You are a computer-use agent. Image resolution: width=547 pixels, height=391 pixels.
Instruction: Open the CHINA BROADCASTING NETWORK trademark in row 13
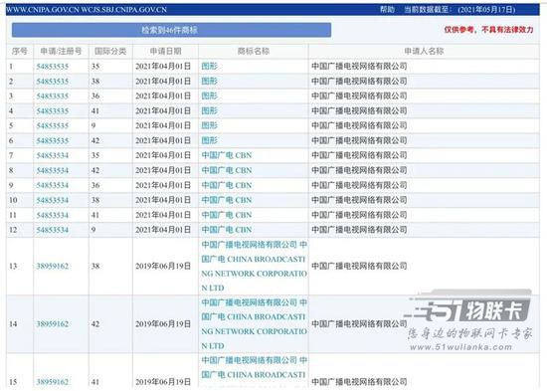[x=254, y=266]
